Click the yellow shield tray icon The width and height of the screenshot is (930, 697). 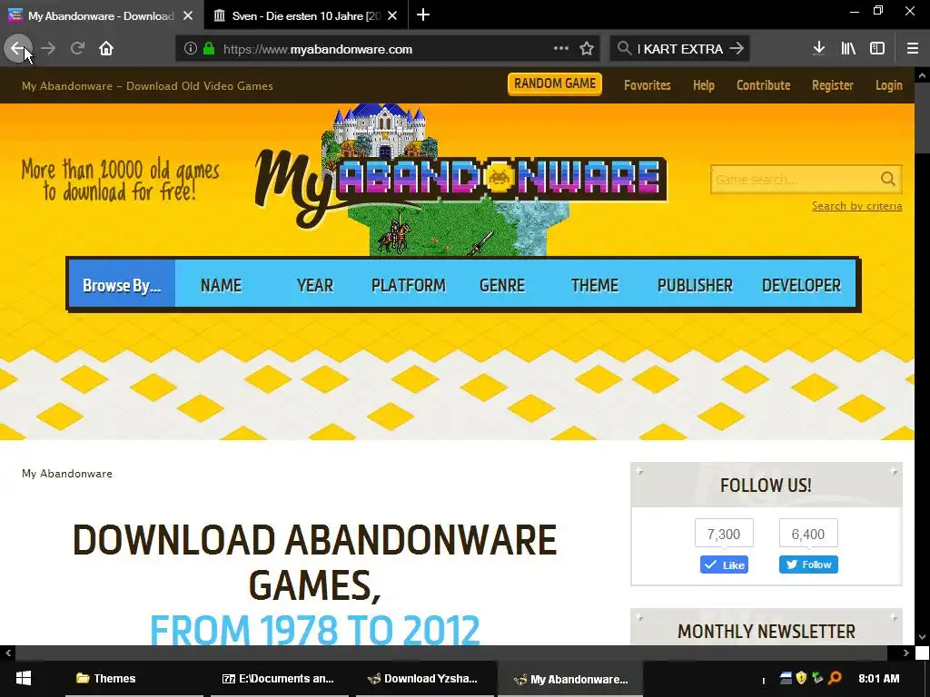click(x=801, y=677)
